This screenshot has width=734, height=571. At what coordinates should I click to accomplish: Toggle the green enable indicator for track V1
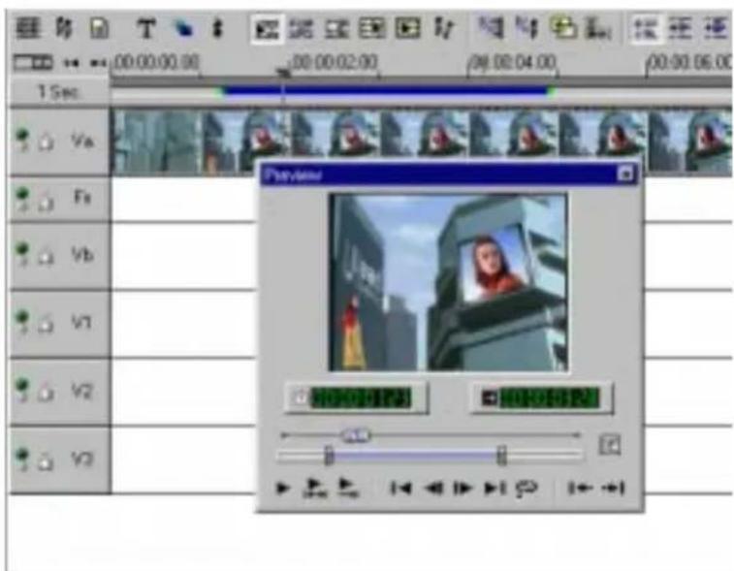[x=22, y=322]
